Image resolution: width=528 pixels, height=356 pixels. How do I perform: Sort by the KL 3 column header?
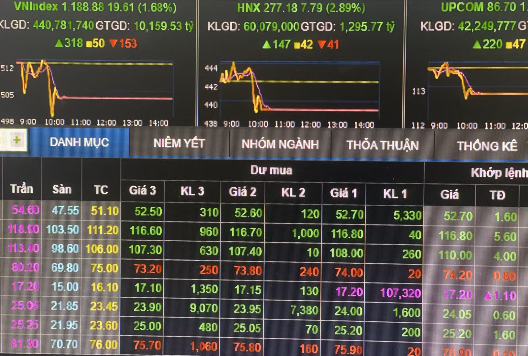tap(192, 191)
